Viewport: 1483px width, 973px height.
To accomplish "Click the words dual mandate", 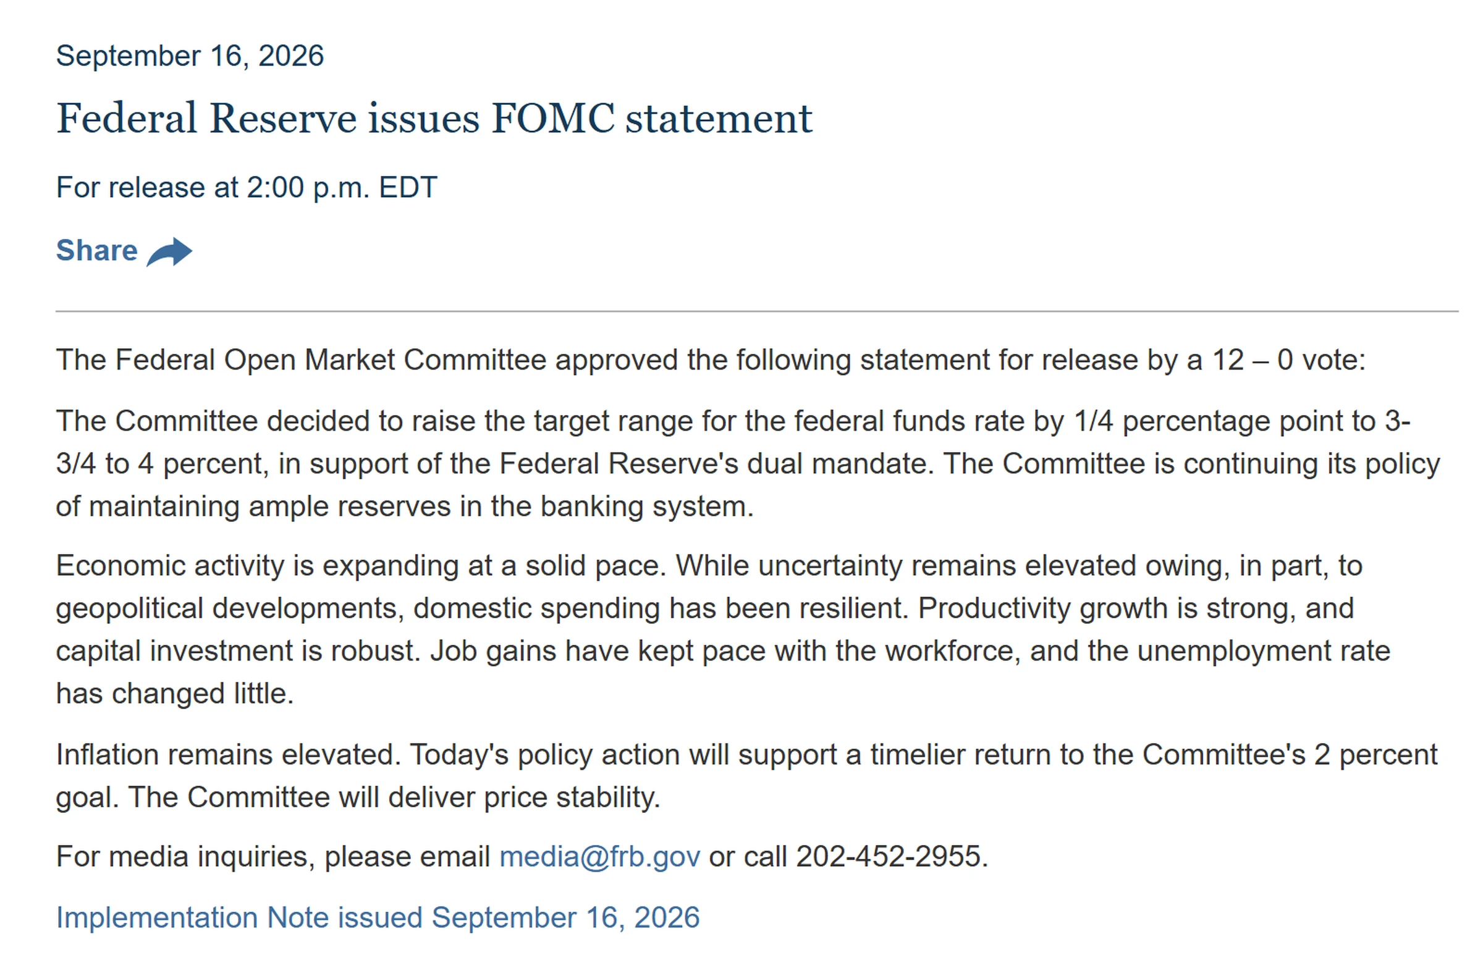I will [x=837, y=464].
